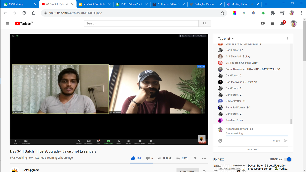Click the Say something chat input
Screen dimensions: 306x172
[x=257, y=133]
